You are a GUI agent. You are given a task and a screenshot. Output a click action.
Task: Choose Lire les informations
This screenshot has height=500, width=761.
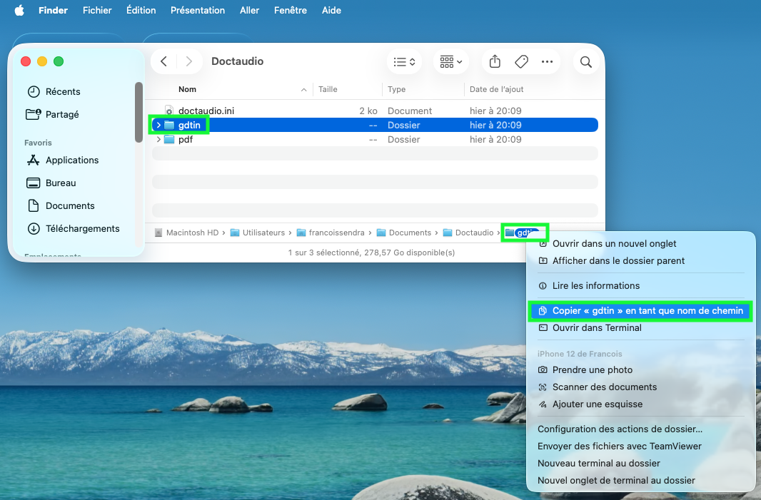[x=595, y=285]
